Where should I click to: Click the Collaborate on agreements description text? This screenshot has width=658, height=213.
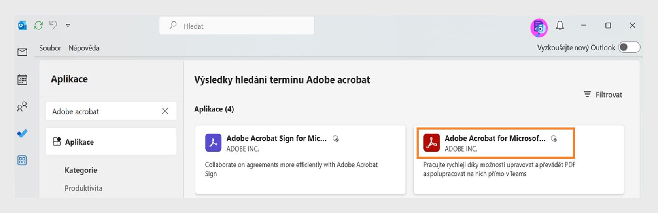pos(291,169)
